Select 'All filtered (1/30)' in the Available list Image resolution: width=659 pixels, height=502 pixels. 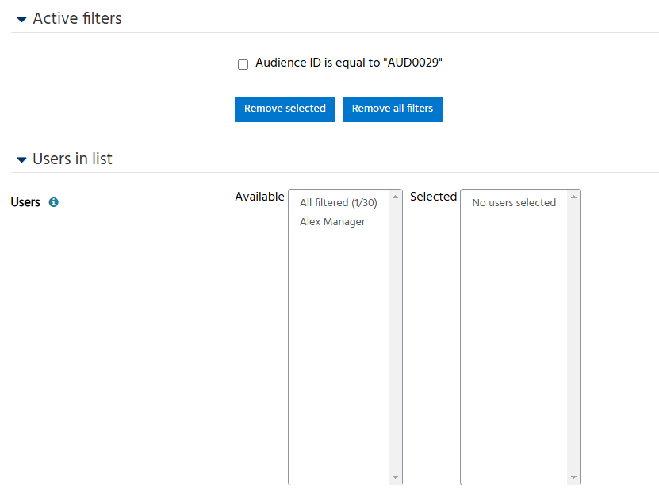coord(338,203)
